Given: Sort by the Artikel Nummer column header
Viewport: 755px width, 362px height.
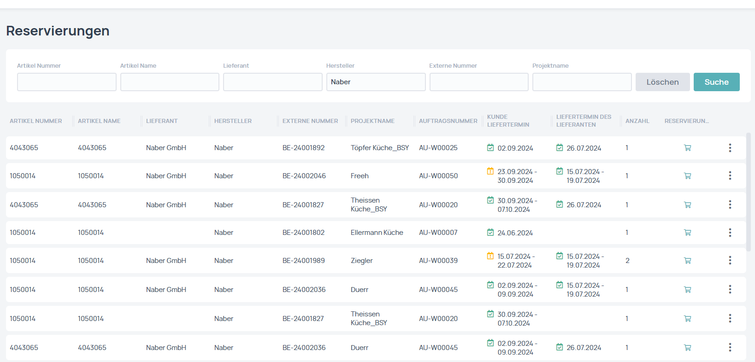Looking at the screenshot, I should [36, 121].
